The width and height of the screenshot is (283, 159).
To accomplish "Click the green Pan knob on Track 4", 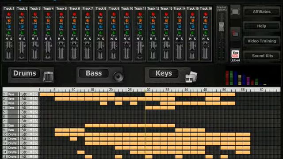I will coord(48,33).
